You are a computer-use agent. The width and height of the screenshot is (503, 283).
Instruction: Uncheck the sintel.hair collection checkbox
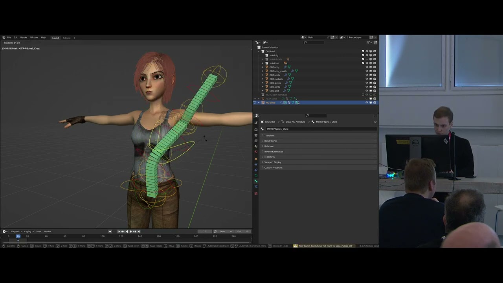tap(363, 63)
